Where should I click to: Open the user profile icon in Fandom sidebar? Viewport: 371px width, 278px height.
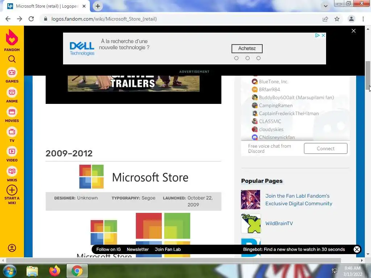pyautogui.click(x=12, y=248)
